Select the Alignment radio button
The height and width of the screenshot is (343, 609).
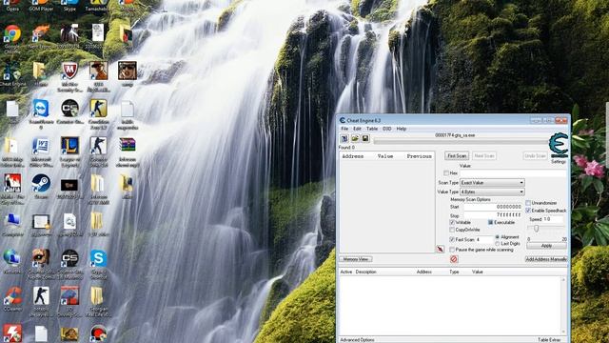point(497,237)
